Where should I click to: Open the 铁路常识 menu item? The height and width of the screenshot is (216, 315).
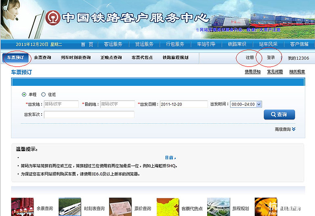tap(237, 44)
